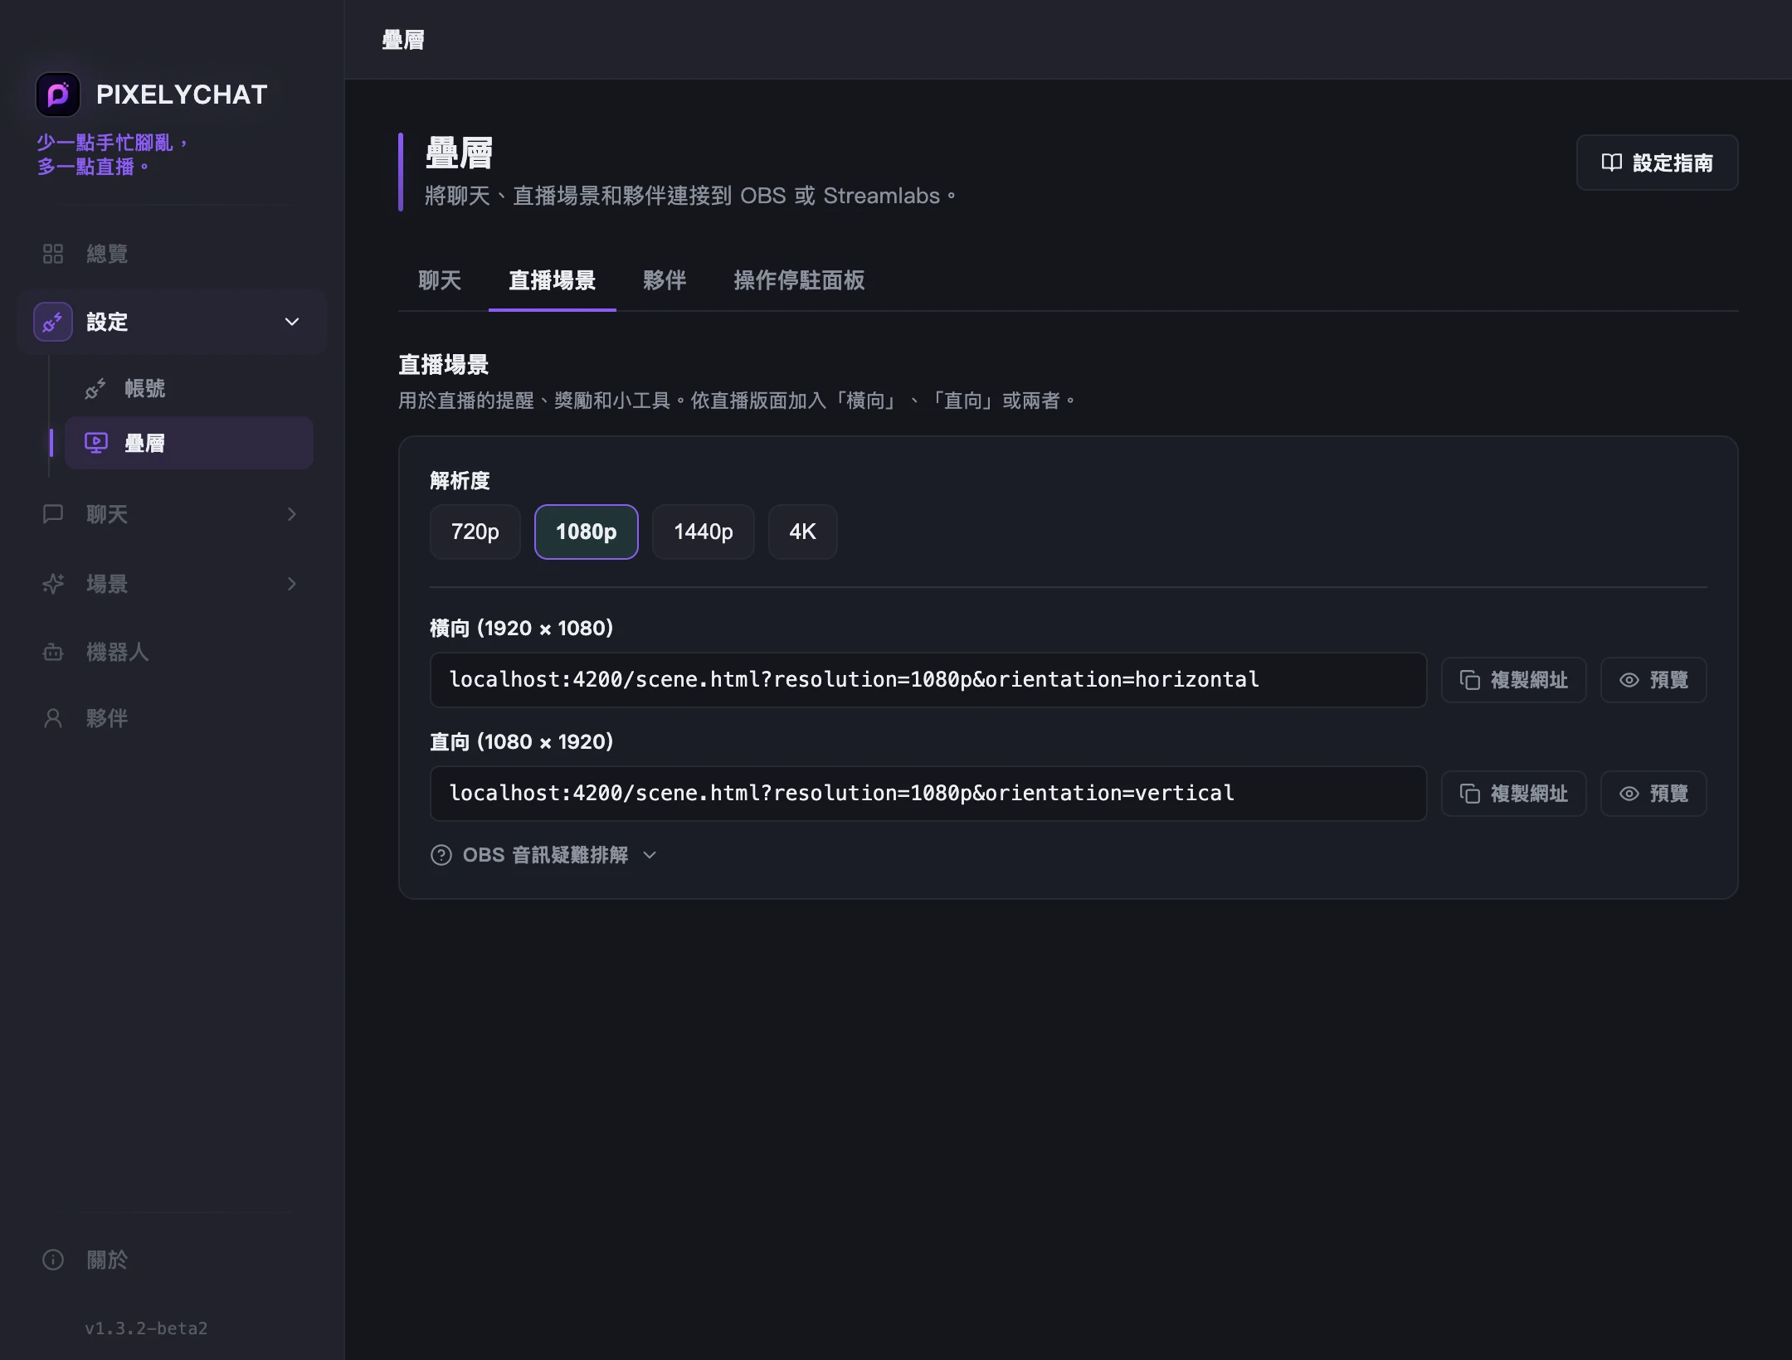This screenshot has width=1792, height=1360.
Task: Click the 場景 sparkle icon
Action: pos(53,584)
